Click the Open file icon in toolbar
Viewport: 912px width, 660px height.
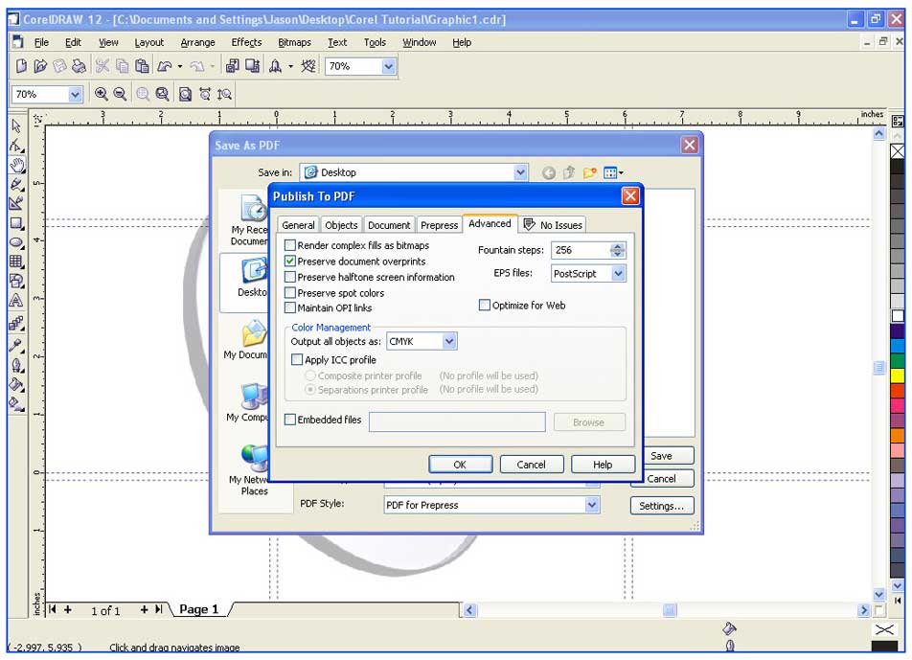(x=40, y=66)
